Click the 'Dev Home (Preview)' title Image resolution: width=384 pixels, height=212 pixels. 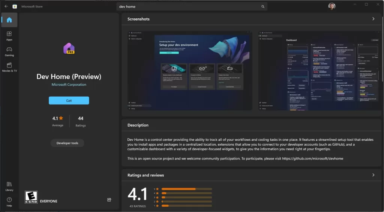tap(69, 76)
